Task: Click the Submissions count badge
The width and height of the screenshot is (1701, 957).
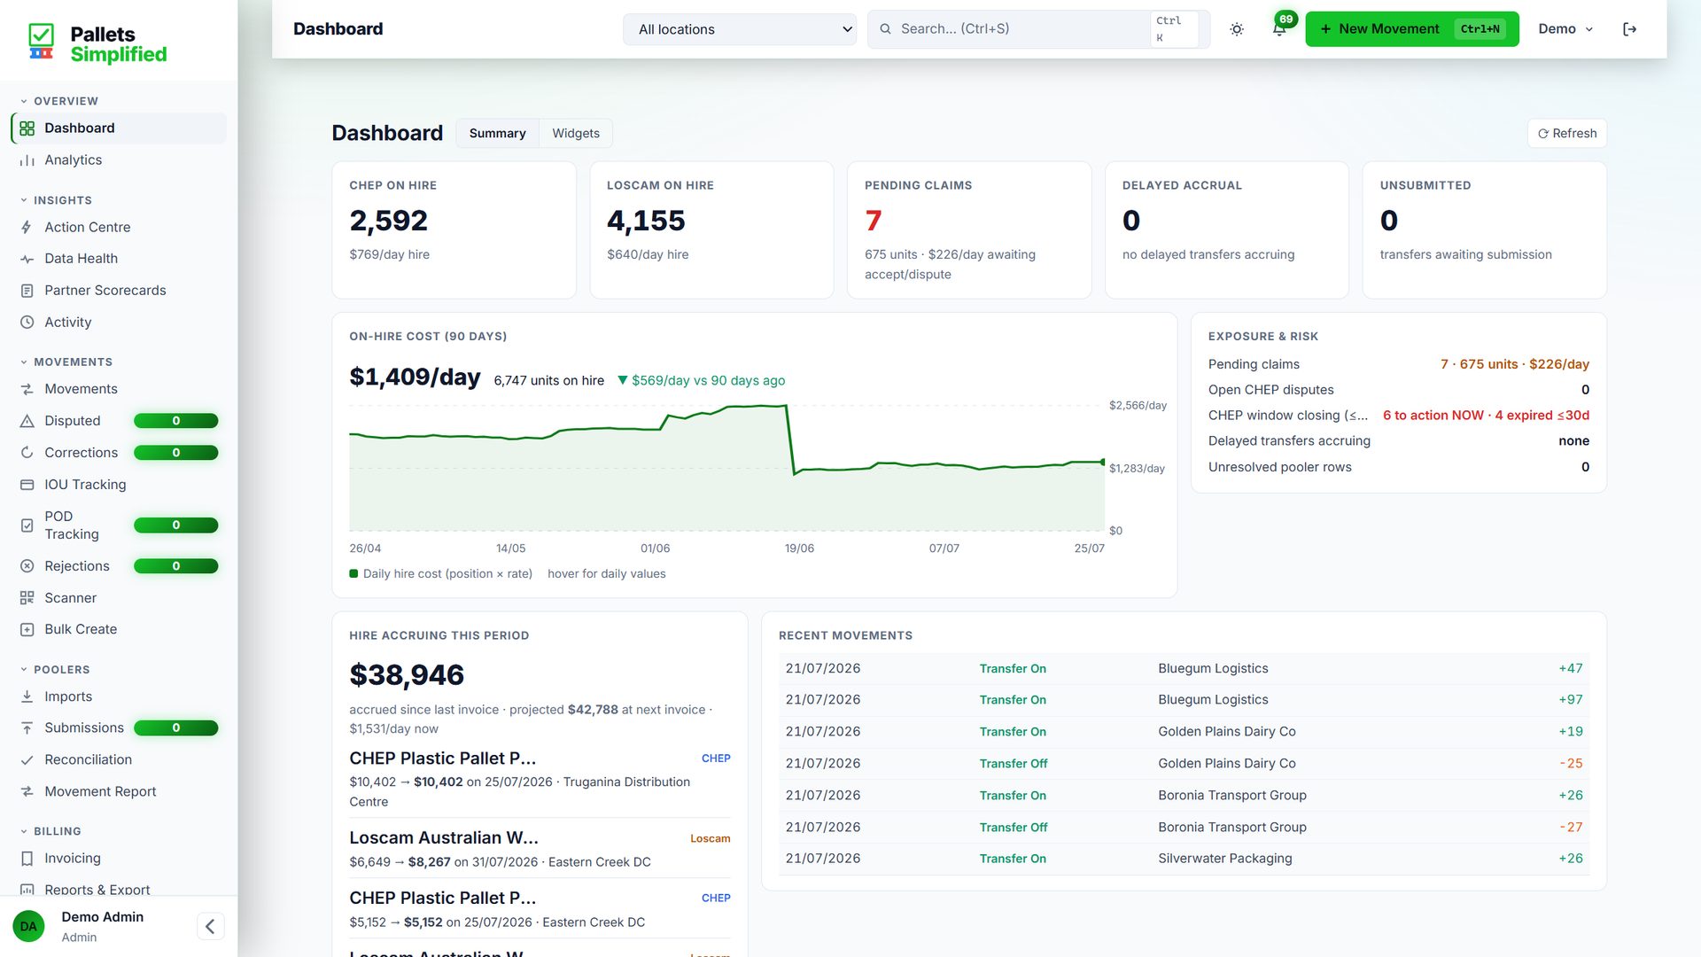Action: pos(176,728)
